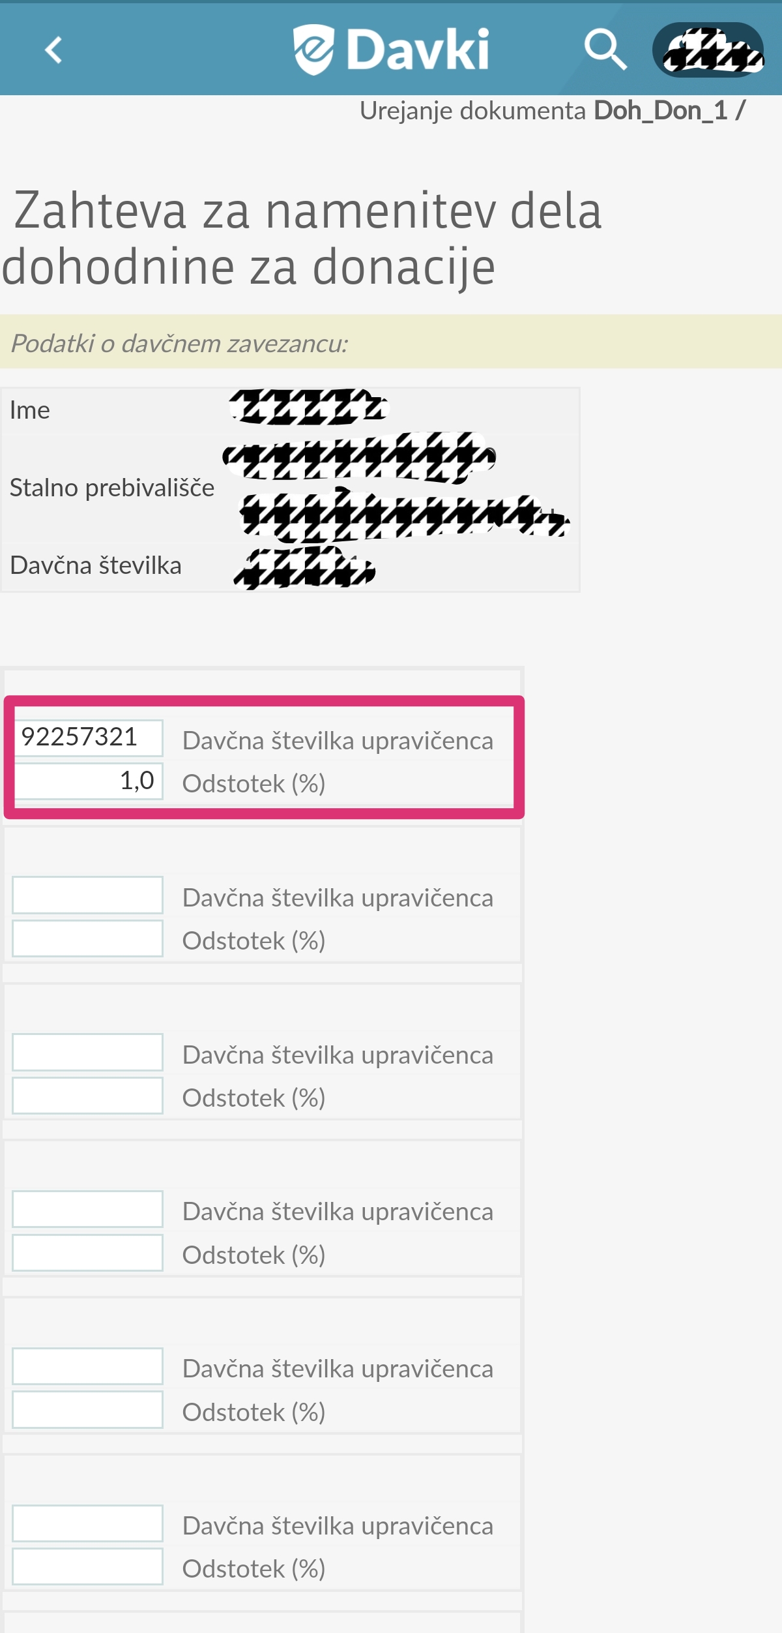Activate fifth beneficiary percentage field
The width and height of the screenshot is (782, 1633).
(x=88, y=1410)
